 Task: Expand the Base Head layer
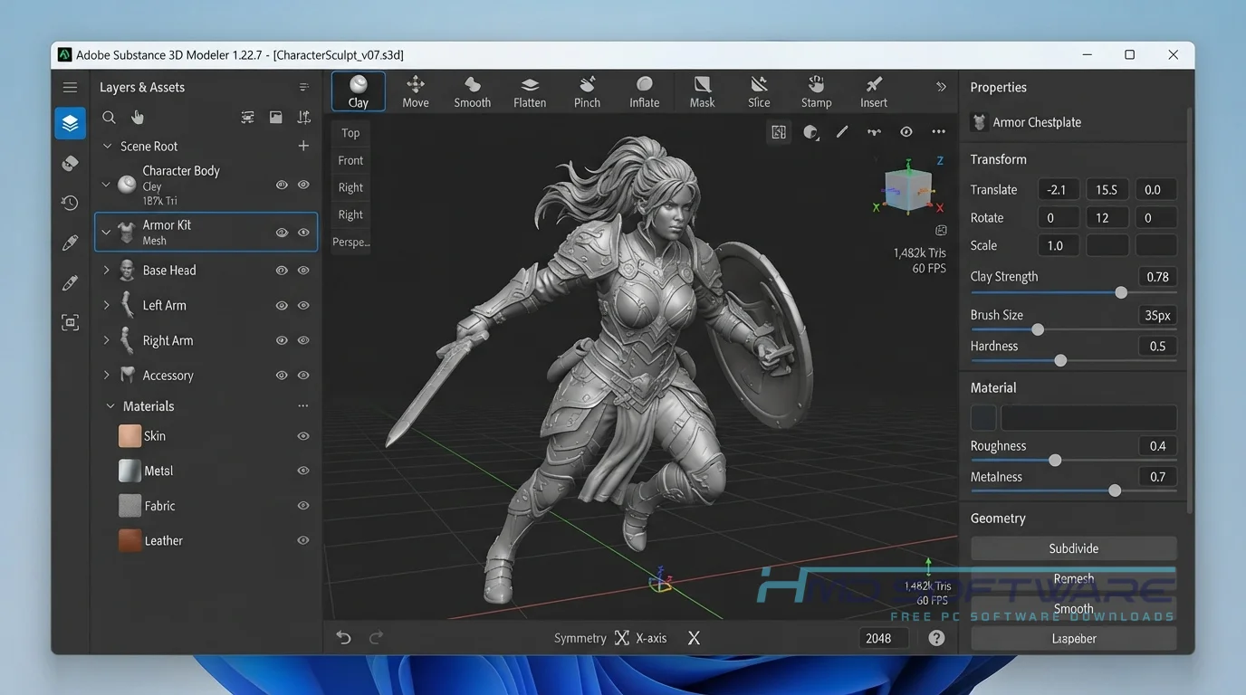(x=106, y=270)
